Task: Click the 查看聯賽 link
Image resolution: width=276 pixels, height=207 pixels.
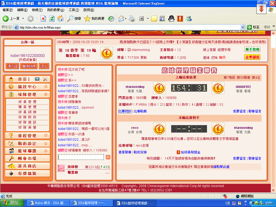Action: click(125, 152)
